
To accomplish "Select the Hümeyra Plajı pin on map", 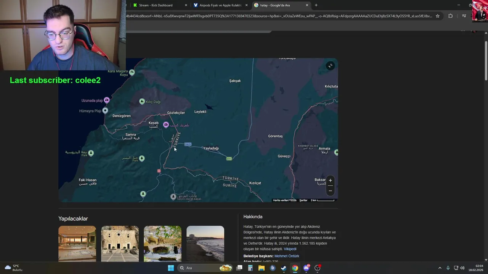I will point(105,111).
